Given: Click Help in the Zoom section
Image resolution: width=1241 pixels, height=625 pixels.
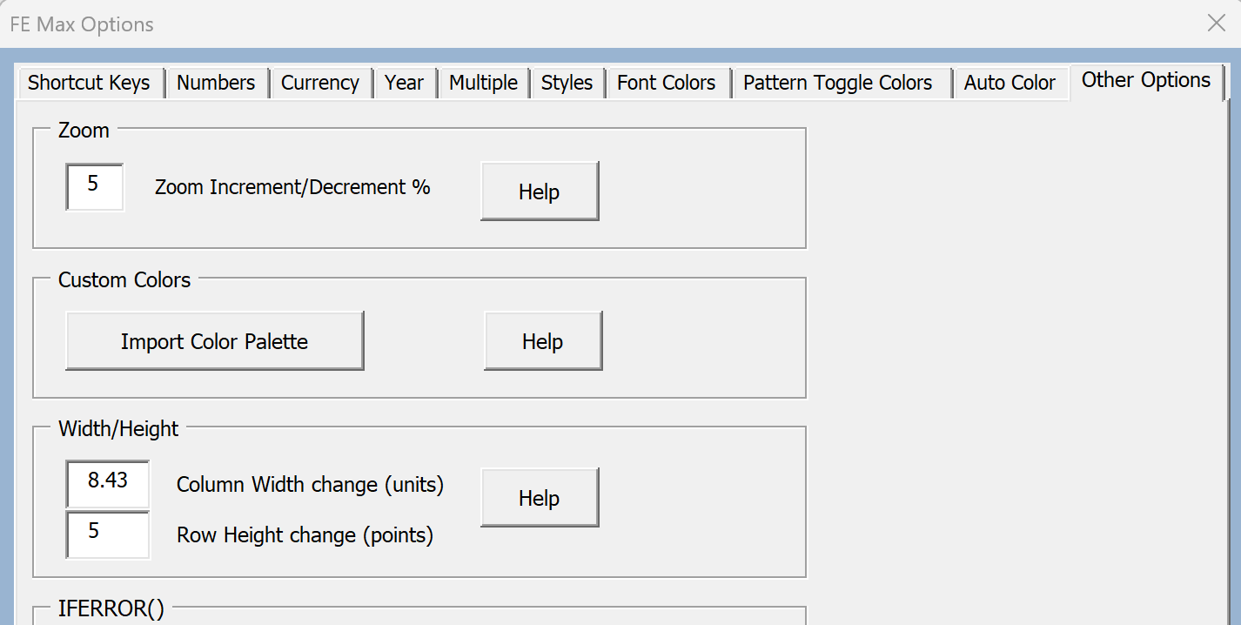Looking at the screenshot, I should click(539, 192).
